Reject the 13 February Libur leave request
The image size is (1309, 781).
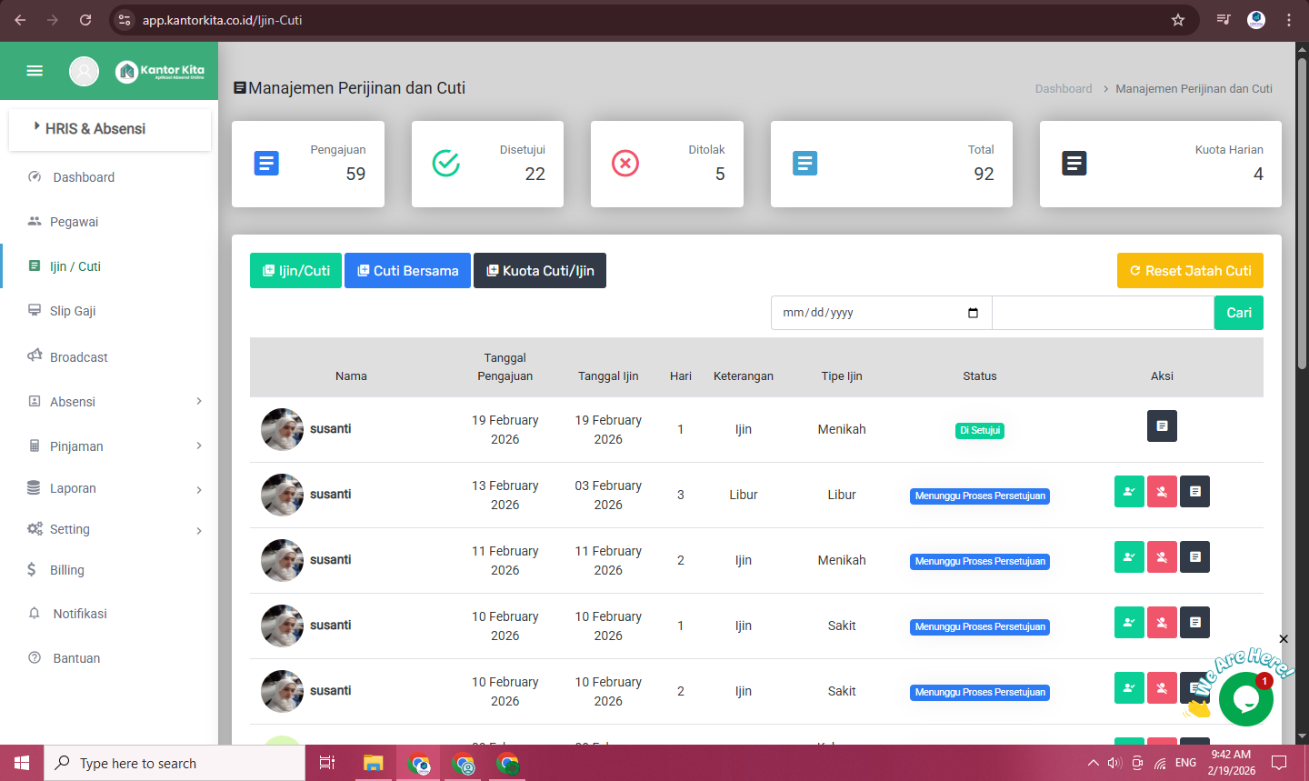pyautogui.click(x=1162, y=492)
